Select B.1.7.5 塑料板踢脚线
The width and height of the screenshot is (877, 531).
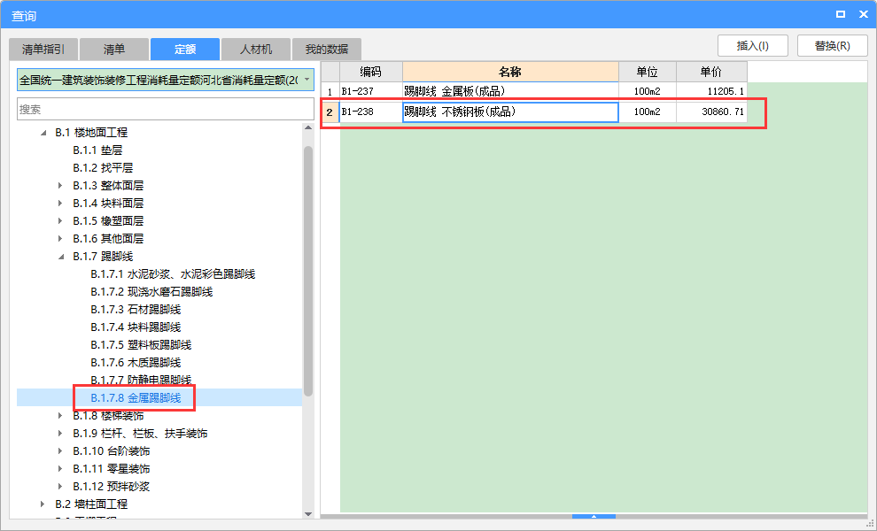click(141, 345)
